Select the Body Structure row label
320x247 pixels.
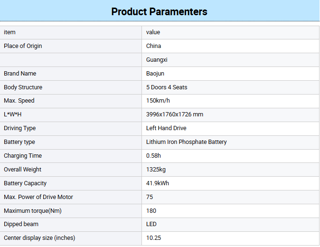pos(23,87)
